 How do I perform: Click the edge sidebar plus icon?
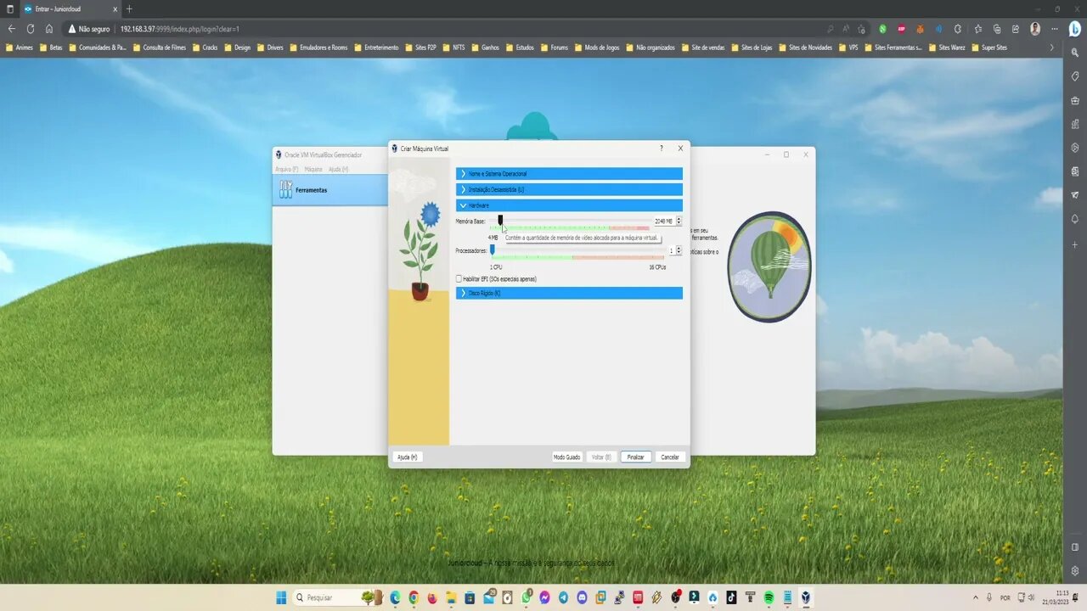pos(1075,244)
